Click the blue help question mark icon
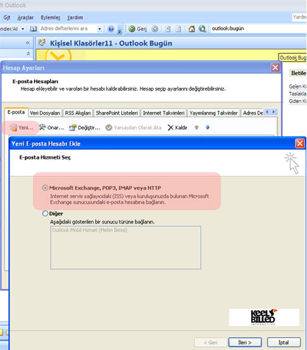The height and width of the screenshot is (350, 307). click(111, 28)
